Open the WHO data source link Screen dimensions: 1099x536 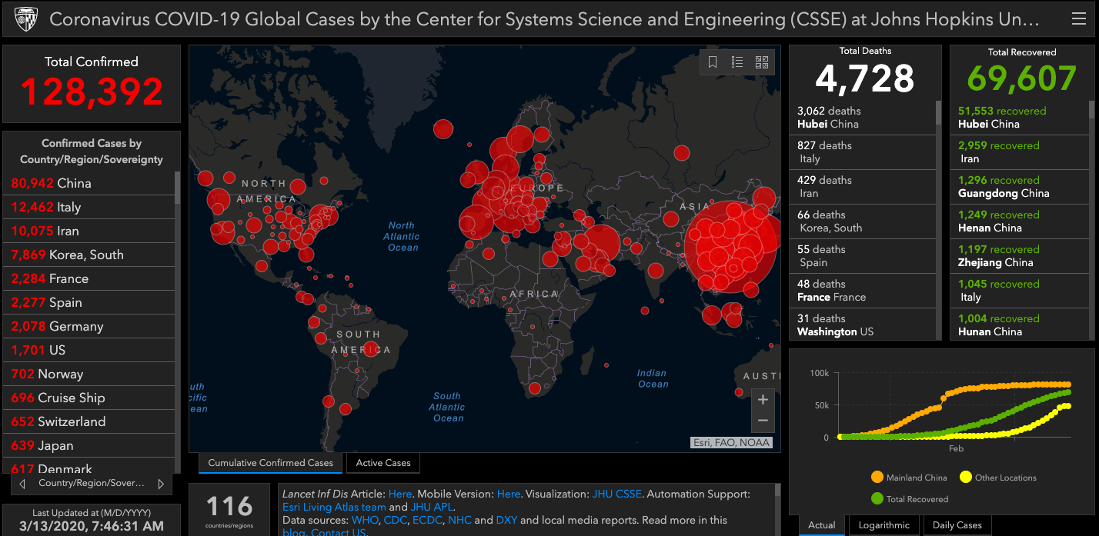click(365, 520)
